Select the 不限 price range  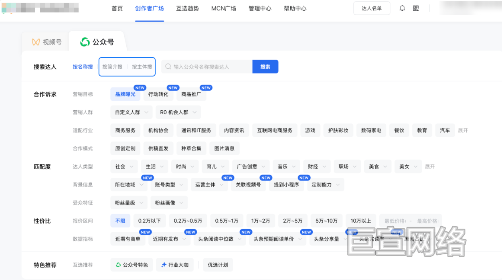pyautogui.click(x=120, y=221)
